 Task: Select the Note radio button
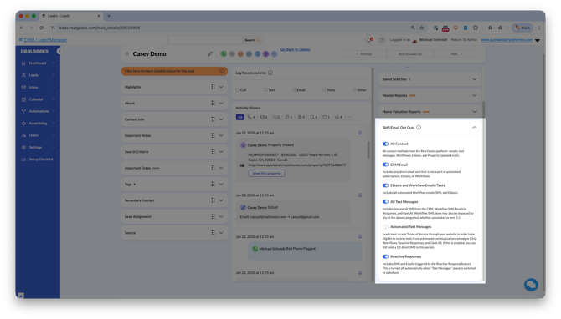pyautogui.click(x=325, y=89)
